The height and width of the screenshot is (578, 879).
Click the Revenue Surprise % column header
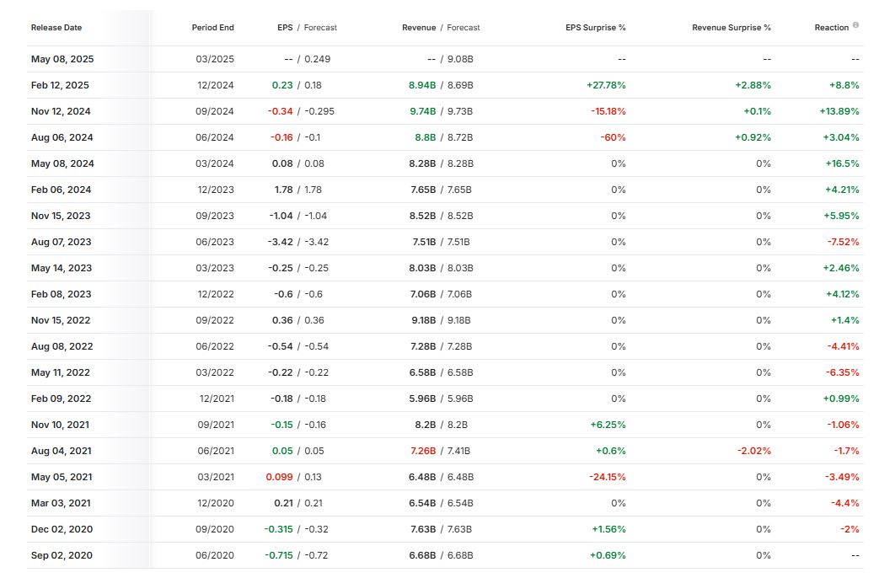coord(731,28)
